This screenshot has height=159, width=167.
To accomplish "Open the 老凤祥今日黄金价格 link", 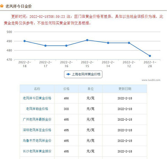I will point(37,98).
